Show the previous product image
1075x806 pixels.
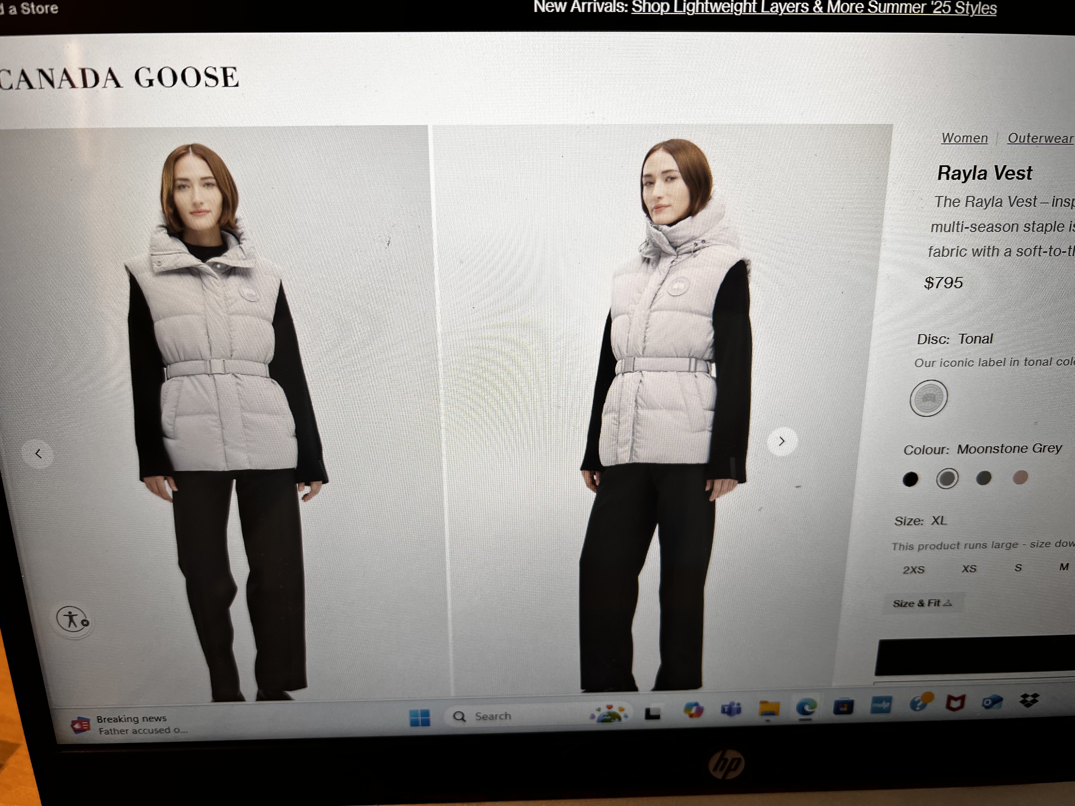pyautogui.click(x=38, y=454)
